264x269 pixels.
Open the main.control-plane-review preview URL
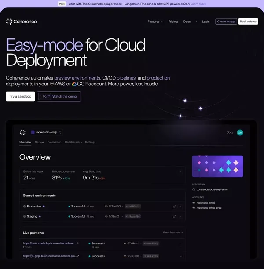point(49,243)
